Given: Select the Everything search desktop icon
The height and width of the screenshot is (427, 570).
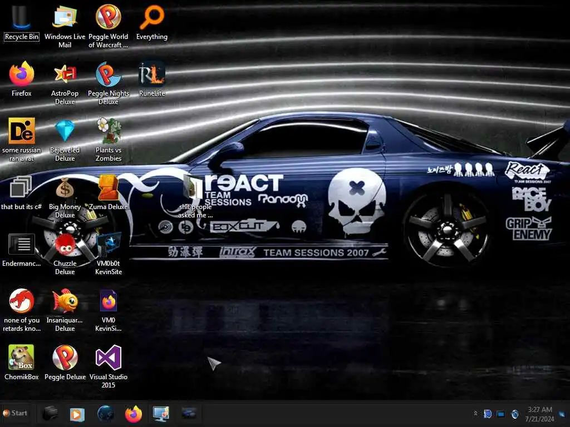Looking at the screenshot, I should 152,22.
